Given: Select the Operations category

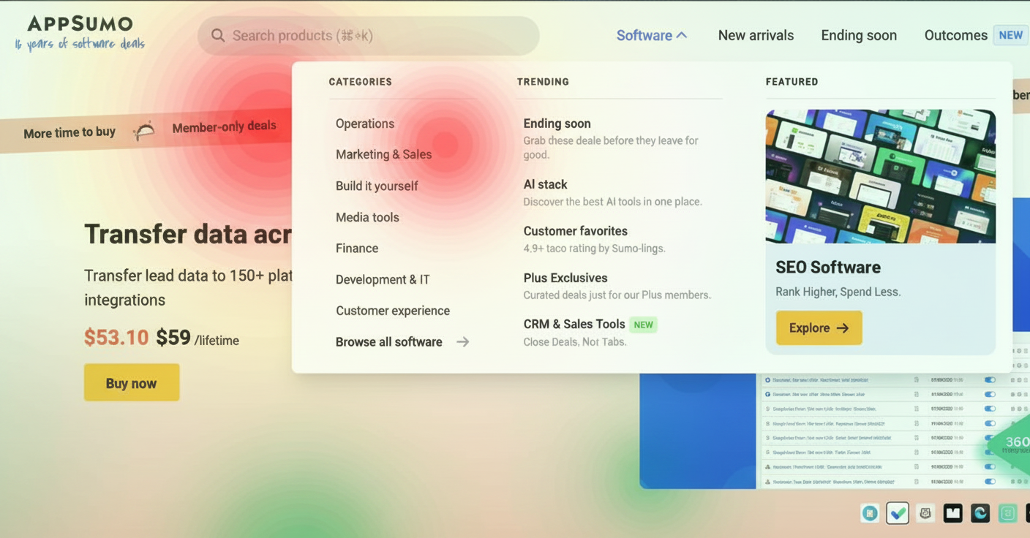Looking at the screenshot, I should coord(365,124).
